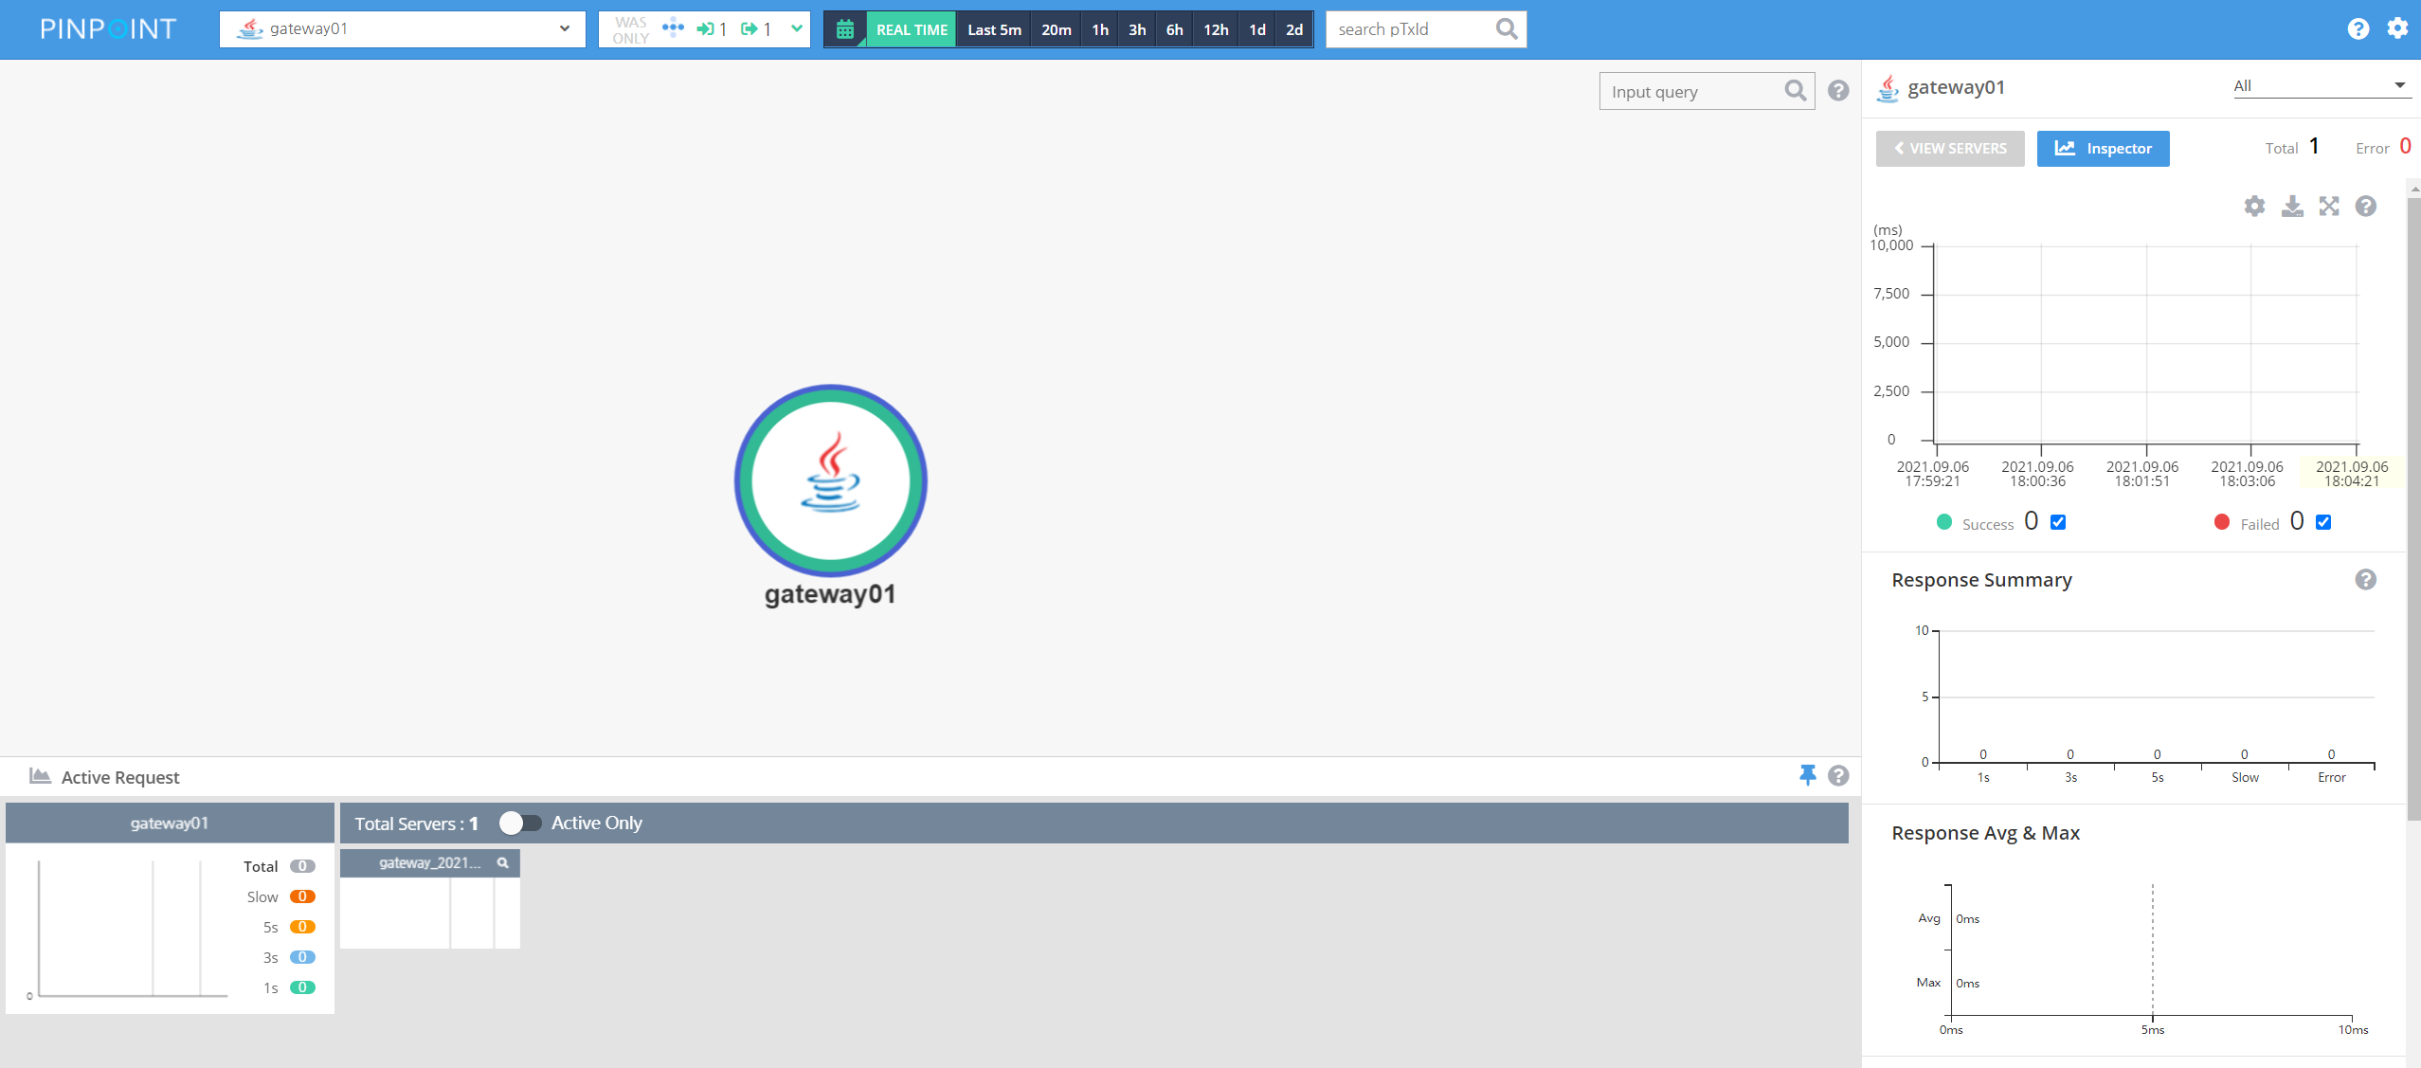
Task: Open the Inspector view
Action: 2103,148
